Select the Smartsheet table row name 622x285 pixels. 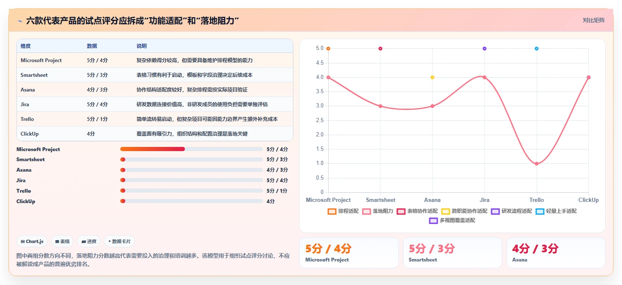(x=34, y=75)
